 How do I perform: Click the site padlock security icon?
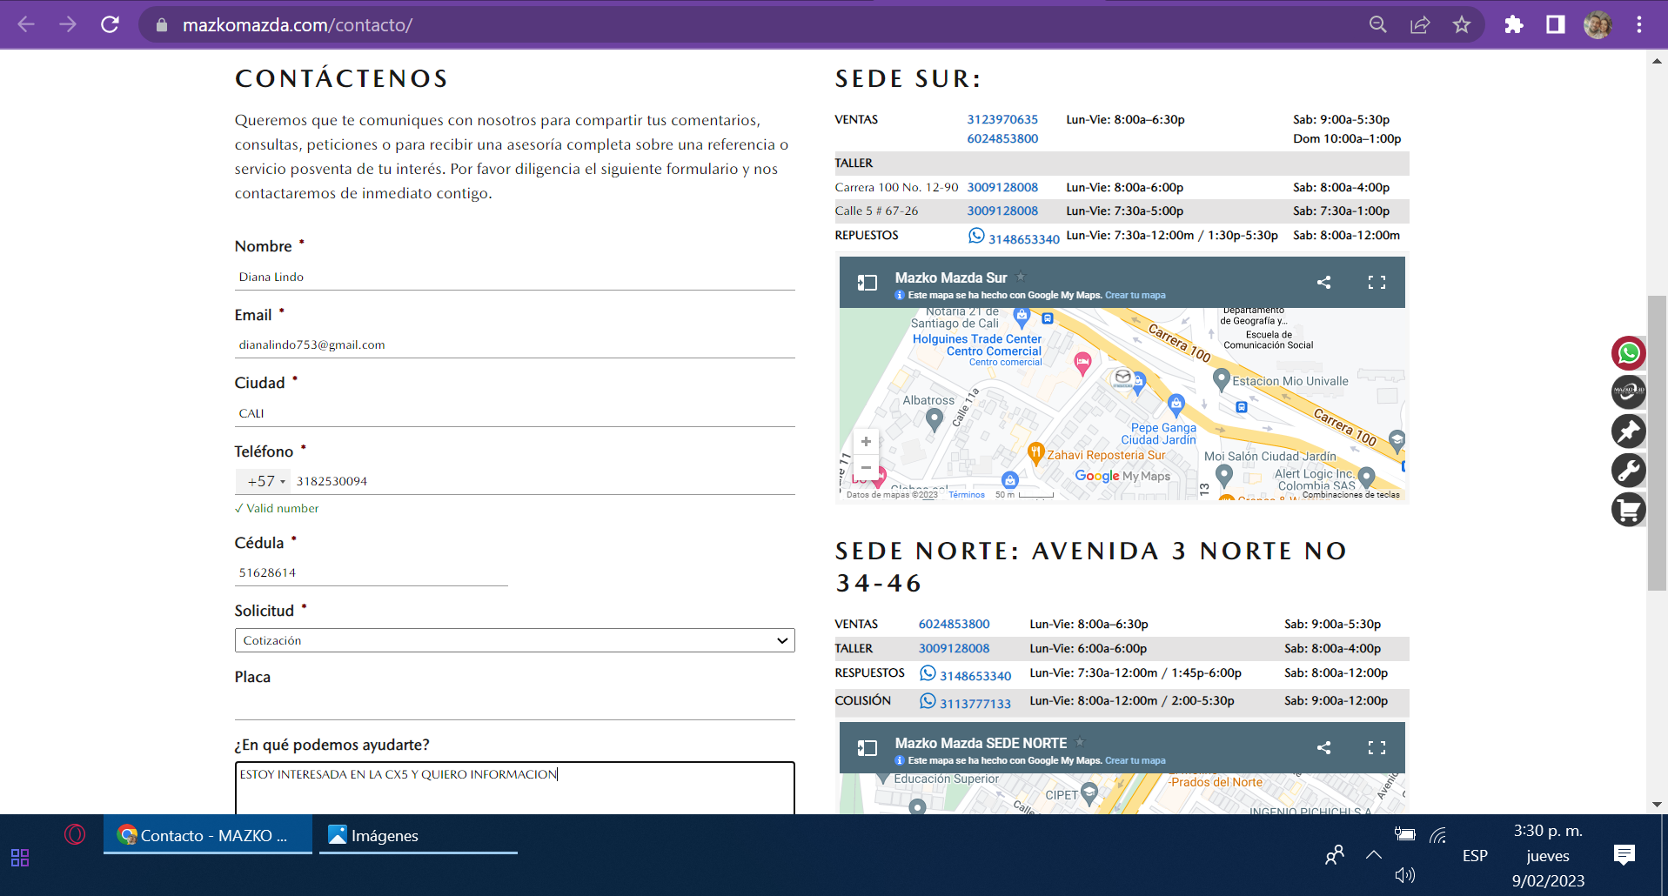click(161, 25)
